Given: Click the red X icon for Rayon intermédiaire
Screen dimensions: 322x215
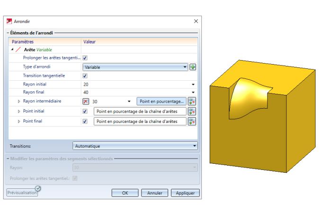Looking at the screenshot, I should pos(85,101).
